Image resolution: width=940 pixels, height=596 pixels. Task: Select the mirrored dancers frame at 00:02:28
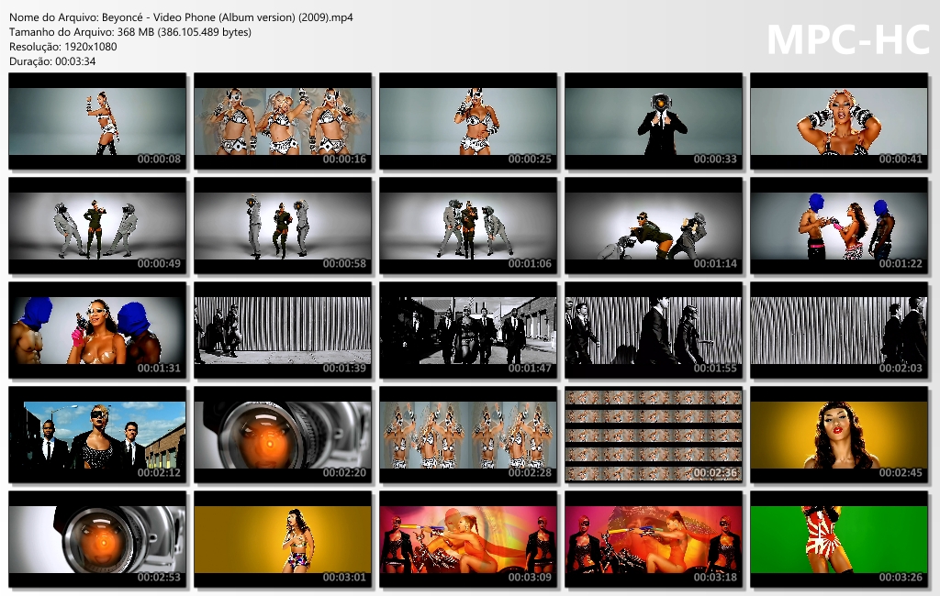click(468, 435)
